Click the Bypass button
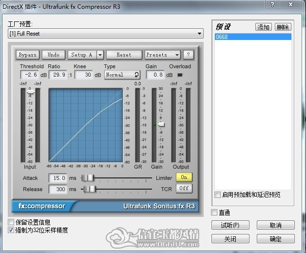This screenshot has width=306, height=253. click(28, 55)
